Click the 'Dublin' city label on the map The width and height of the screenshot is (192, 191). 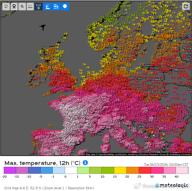tap(45, 73)
